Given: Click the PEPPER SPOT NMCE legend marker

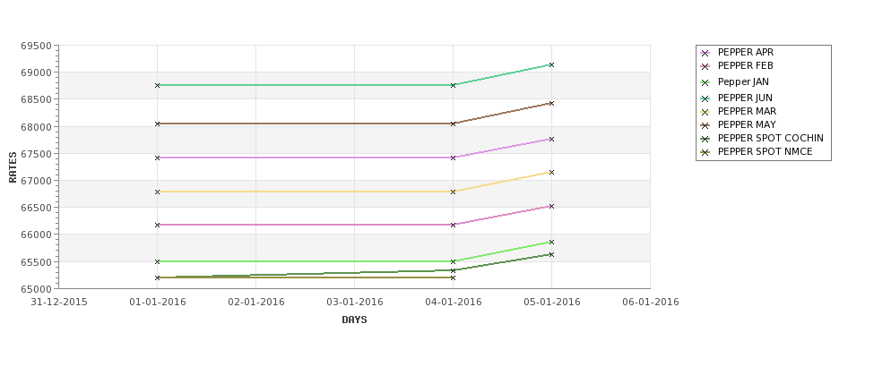Looking at the screenshot, I should 705,152.
